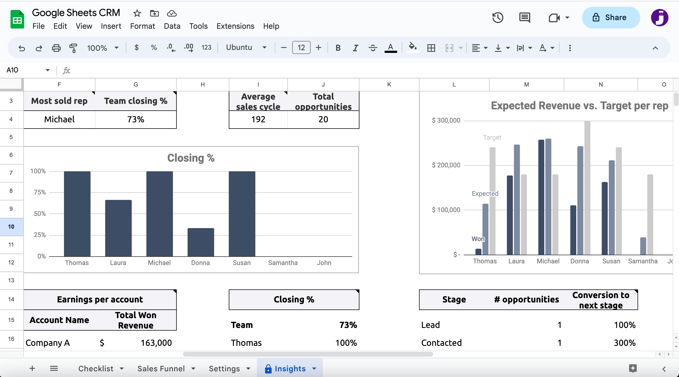Viewport: 679px width, 377px height.
Task: Click the print icon
Action: pos(56,48)
